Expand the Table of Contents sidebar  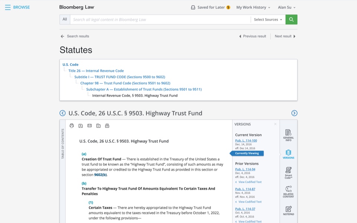pyautogui.click(x=62, y=144)
